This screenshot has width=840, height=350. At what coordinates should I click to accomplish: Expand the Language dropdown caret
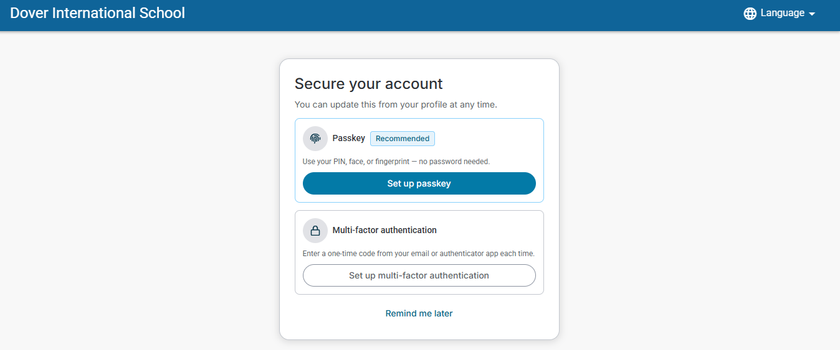click(x=812, y=14)
